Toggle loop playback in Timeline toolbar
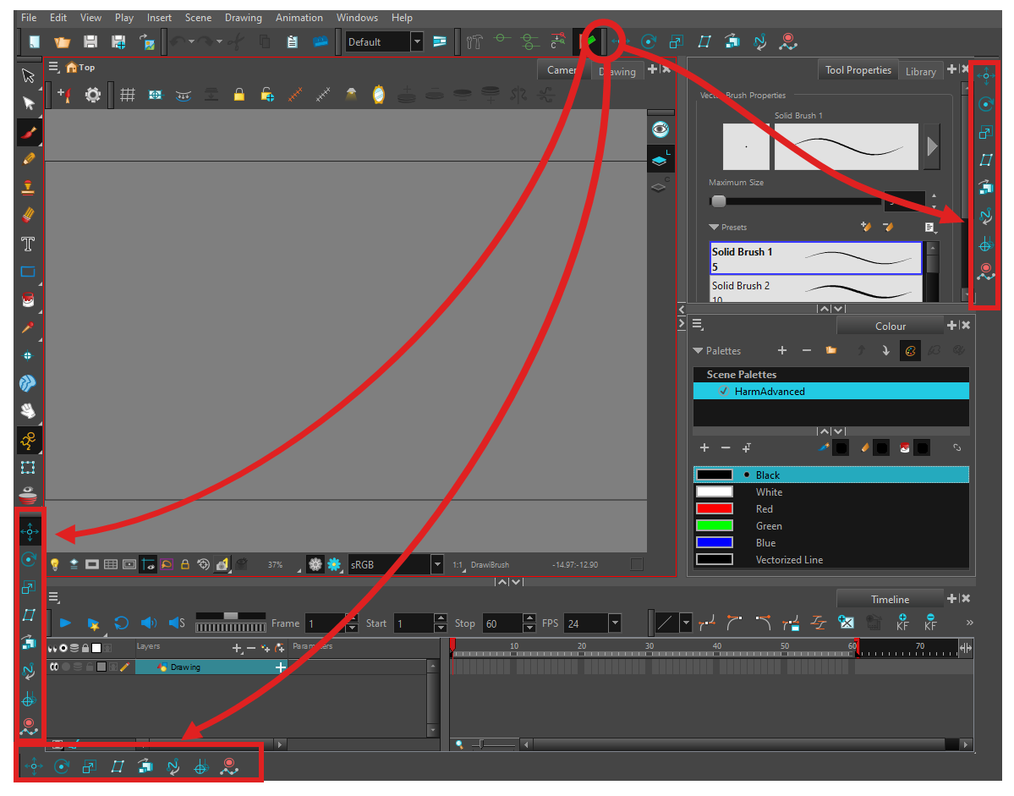This screenshot has width=1014, height=796. [121, 623]
